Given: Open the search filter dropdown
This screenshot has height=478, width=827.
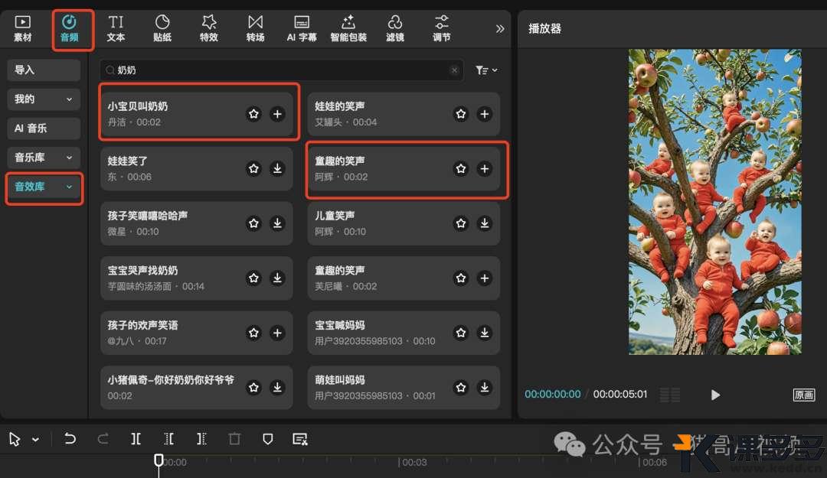Looking at the screenshot, I should coord(486,70).
